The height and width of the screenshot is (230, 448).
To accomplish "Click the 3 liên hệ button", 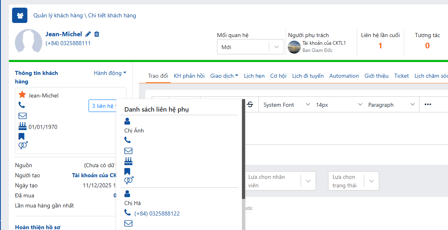I will [x=103, y=106].
